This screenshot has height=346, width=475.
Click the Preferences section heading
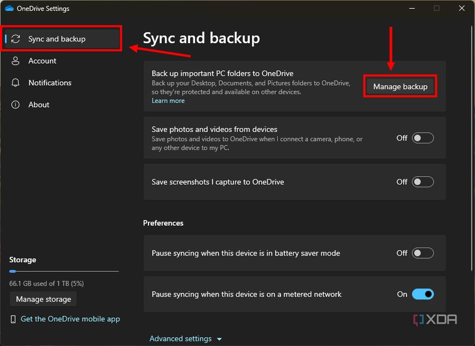coord(164,223)
